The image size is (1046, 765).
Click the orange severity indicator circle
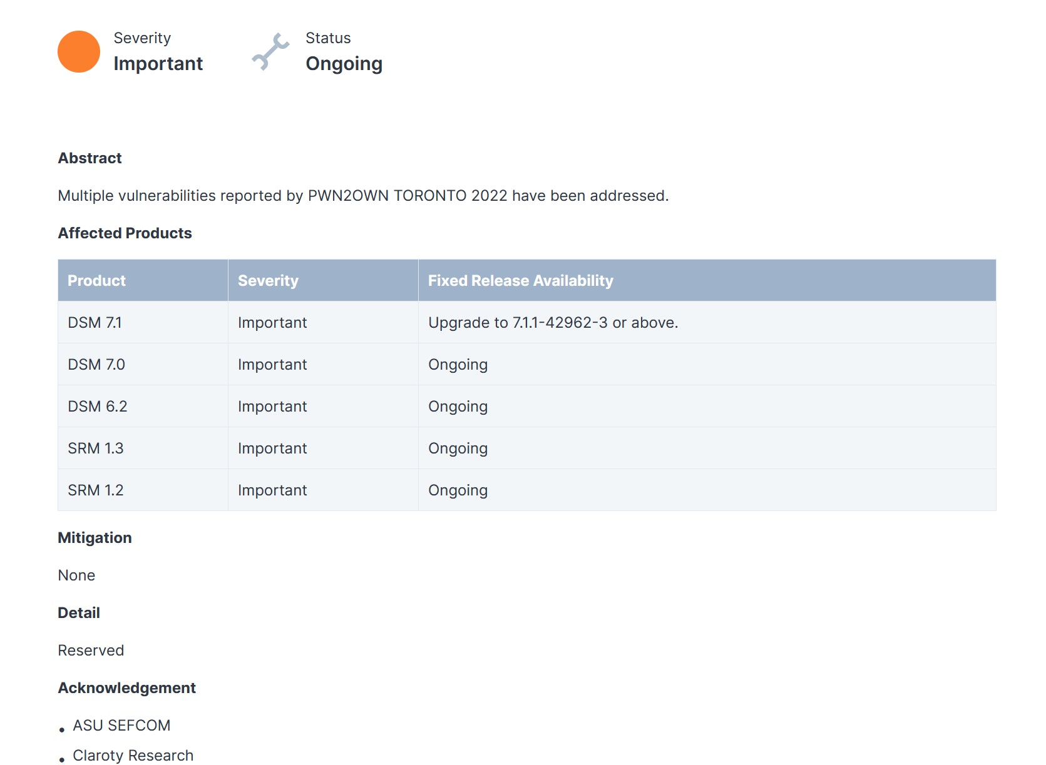point(79,52)
